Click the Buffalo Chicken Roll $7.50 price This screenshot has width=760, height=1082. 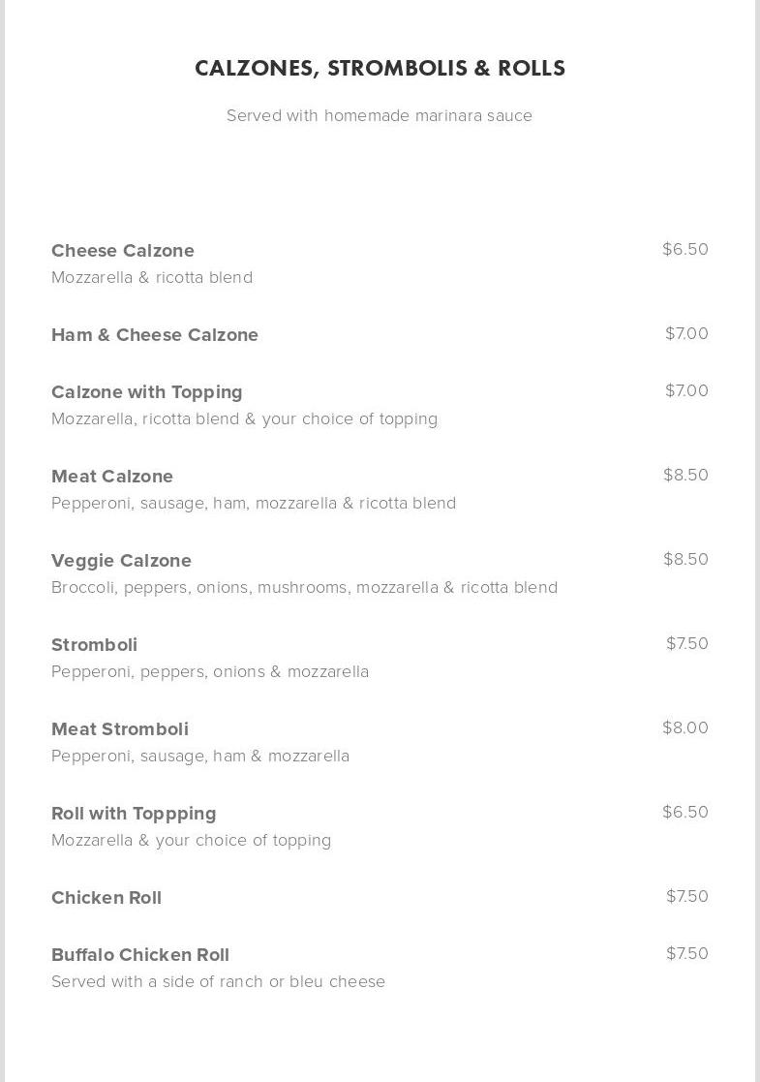(686, 953)
